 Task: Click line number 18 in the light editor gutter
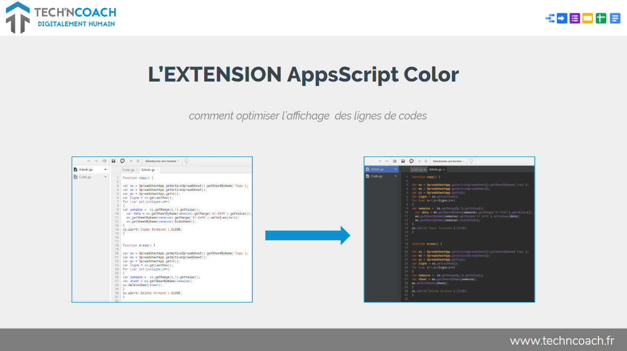117,245
